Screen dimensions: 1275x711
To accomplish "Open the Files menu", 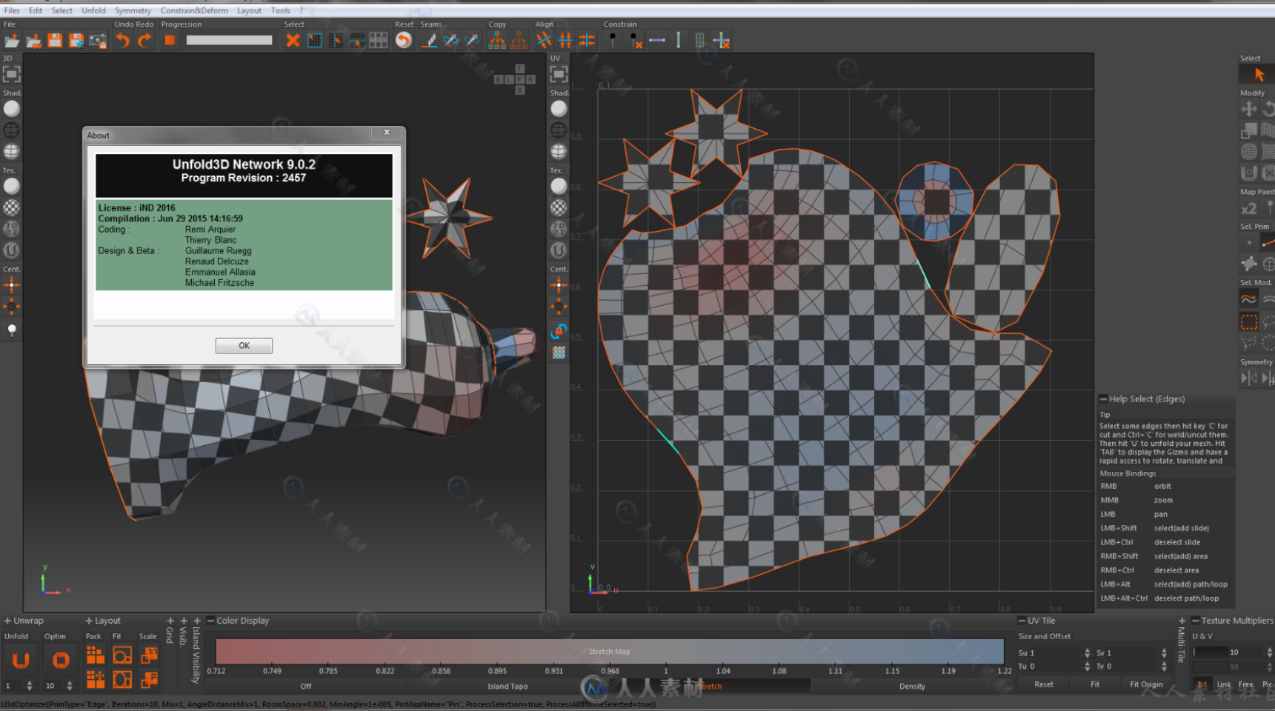I will click(12, 10).
